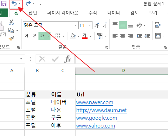Open the 페이지 레이아웃 ribbon tab
Image resolution: width=168 pixels, height=136 pixels.
coord(63,13)
